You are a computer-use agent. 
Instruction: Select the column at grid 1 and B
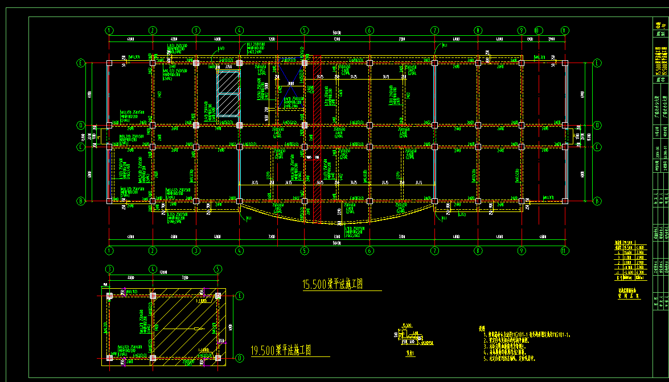109,201
